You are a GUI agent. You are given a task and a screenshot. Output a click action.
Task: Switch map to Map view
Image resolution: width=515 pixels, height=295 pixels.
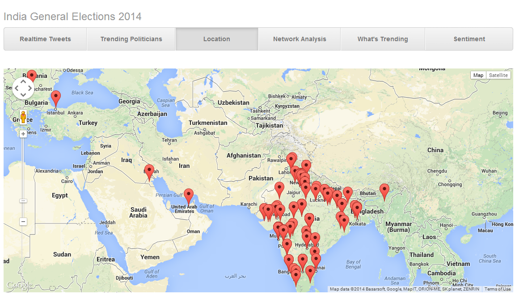tap(478, 75)
